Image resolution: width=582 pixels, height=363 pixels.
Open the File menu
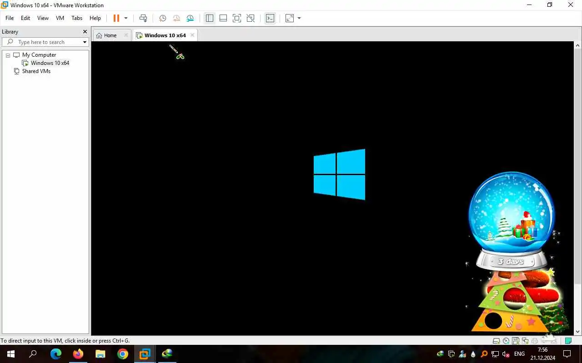(x=10, y=18)
